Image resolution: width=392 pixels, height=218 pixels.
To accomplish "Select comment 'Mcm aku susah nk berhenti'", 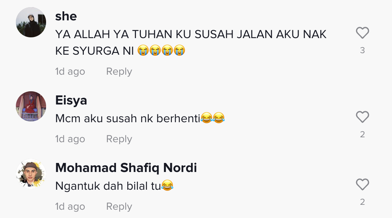I will click(128, 118).
